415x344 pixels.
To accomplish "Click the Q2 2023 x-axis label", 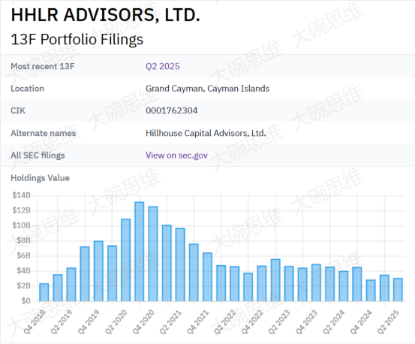I will click(x=279, y=322).
